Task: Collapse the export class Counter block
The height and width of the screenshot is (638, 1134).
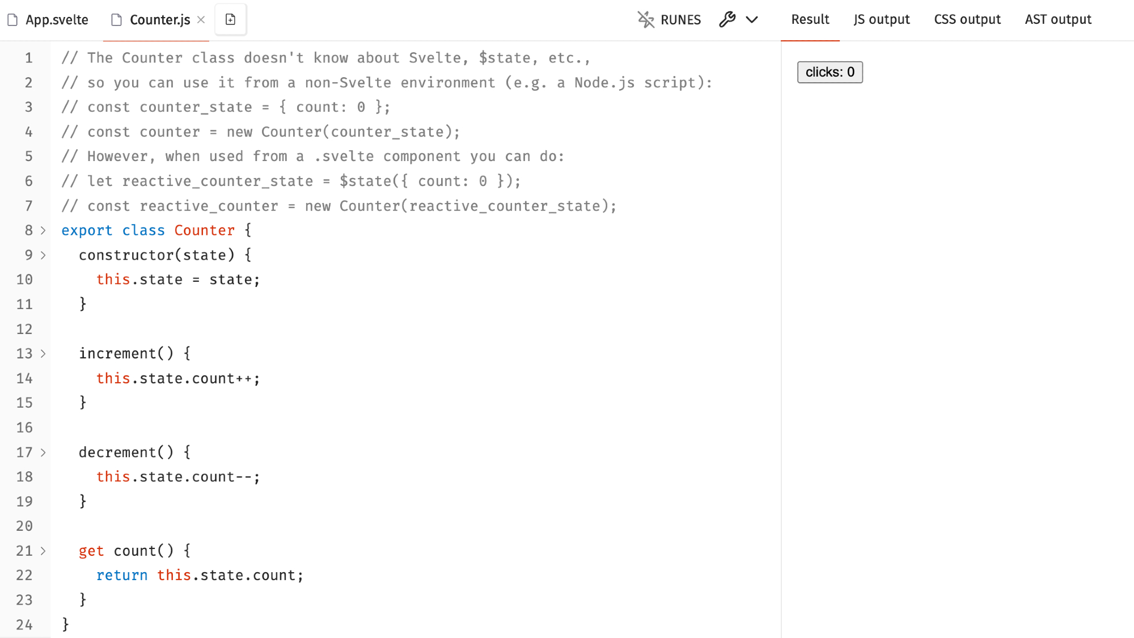Action: 43,230
